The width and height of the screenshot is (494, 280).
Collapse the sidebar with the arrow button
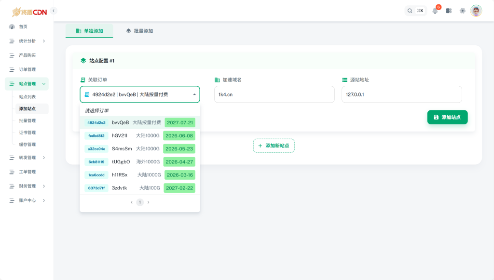[x=54, y=11]
